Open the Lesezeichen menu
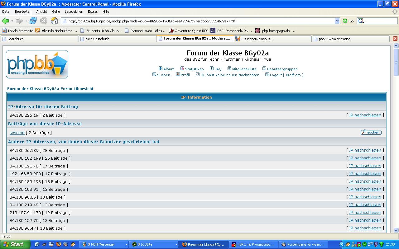Image resolution: width=399 pixels, height=249 pixels. point(74,12)
